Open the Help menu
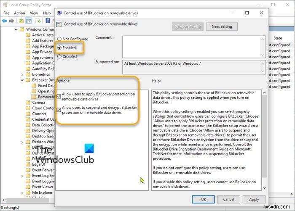Screen dimensions: 295x211 pyautogui.click(x=47, y=13)
